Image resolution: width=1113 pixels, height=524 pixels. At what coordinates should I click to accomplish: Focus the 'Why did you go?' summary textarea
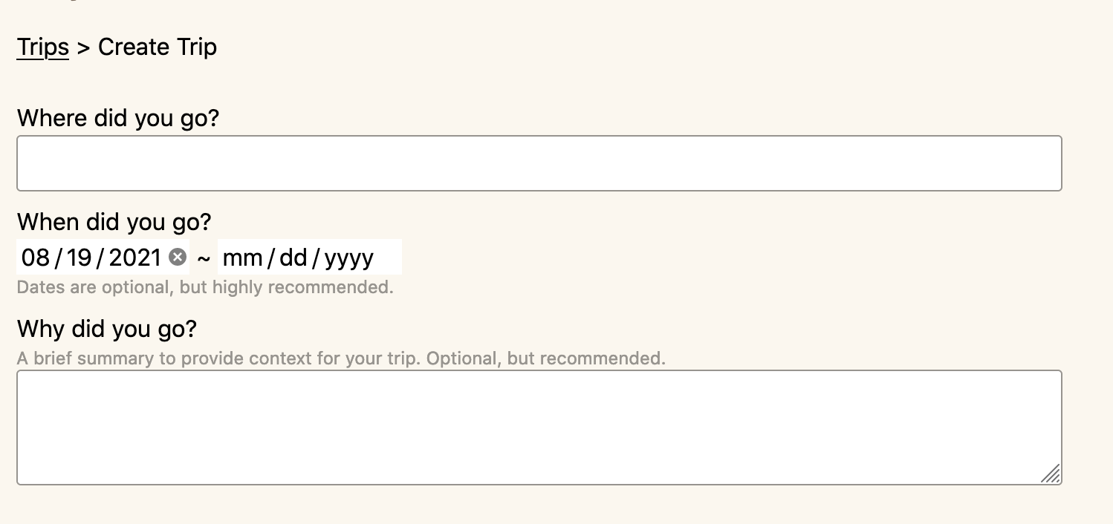click(539, 428)
